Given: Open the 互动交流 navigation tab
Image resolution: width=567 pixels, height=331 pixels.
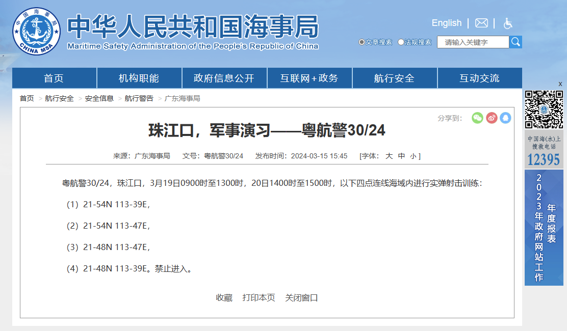Looking at the screenshot, I should [480, 78].
